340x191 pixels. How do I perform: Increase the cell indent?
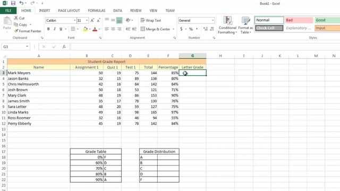pos(134,29)
